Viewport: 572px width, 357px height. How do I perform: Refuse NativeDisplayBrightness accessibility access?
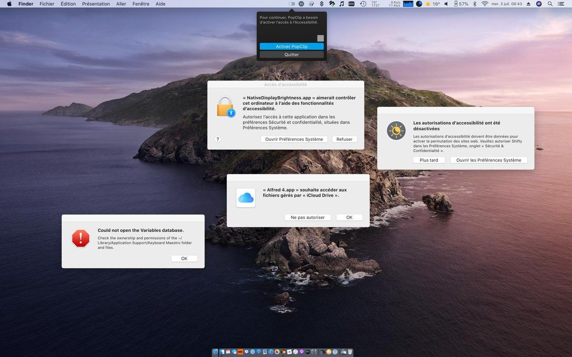344,139
